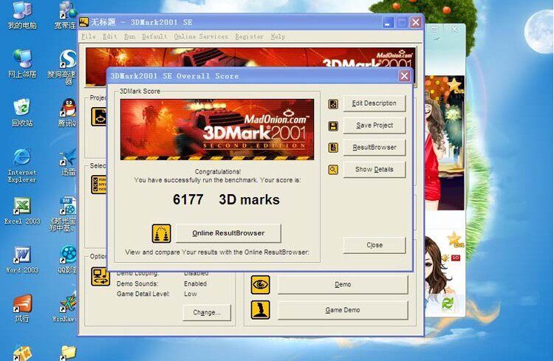Click the ResultBrowser button
Screen dimensions: 554x361
375,148
